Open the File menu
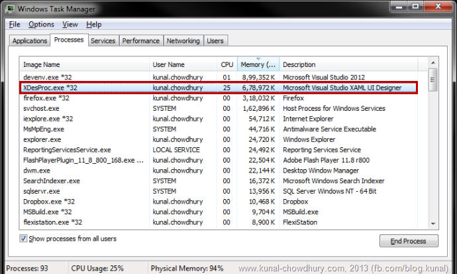457x274 pixels. 15,25
